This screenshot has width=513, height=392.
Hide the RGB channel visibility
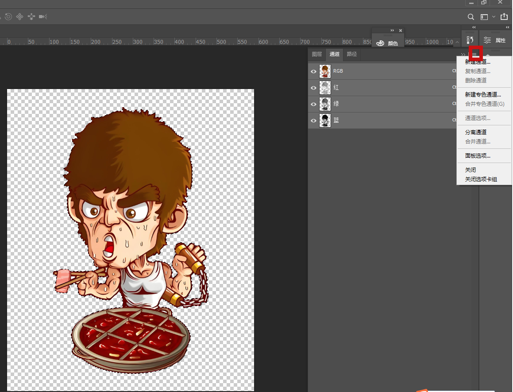pos(313,71)
